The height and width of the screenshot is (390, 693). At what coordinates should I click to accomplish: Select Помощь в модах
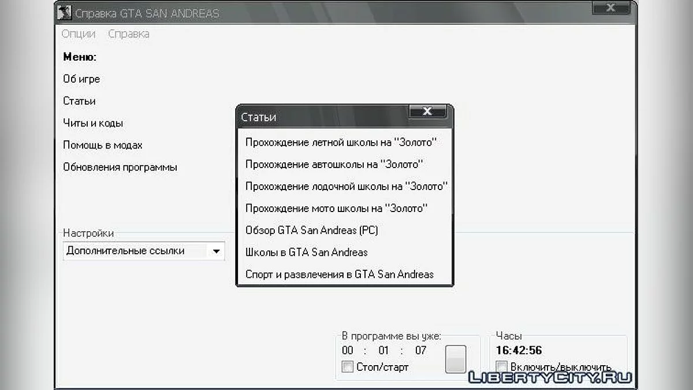pos(103,145)
